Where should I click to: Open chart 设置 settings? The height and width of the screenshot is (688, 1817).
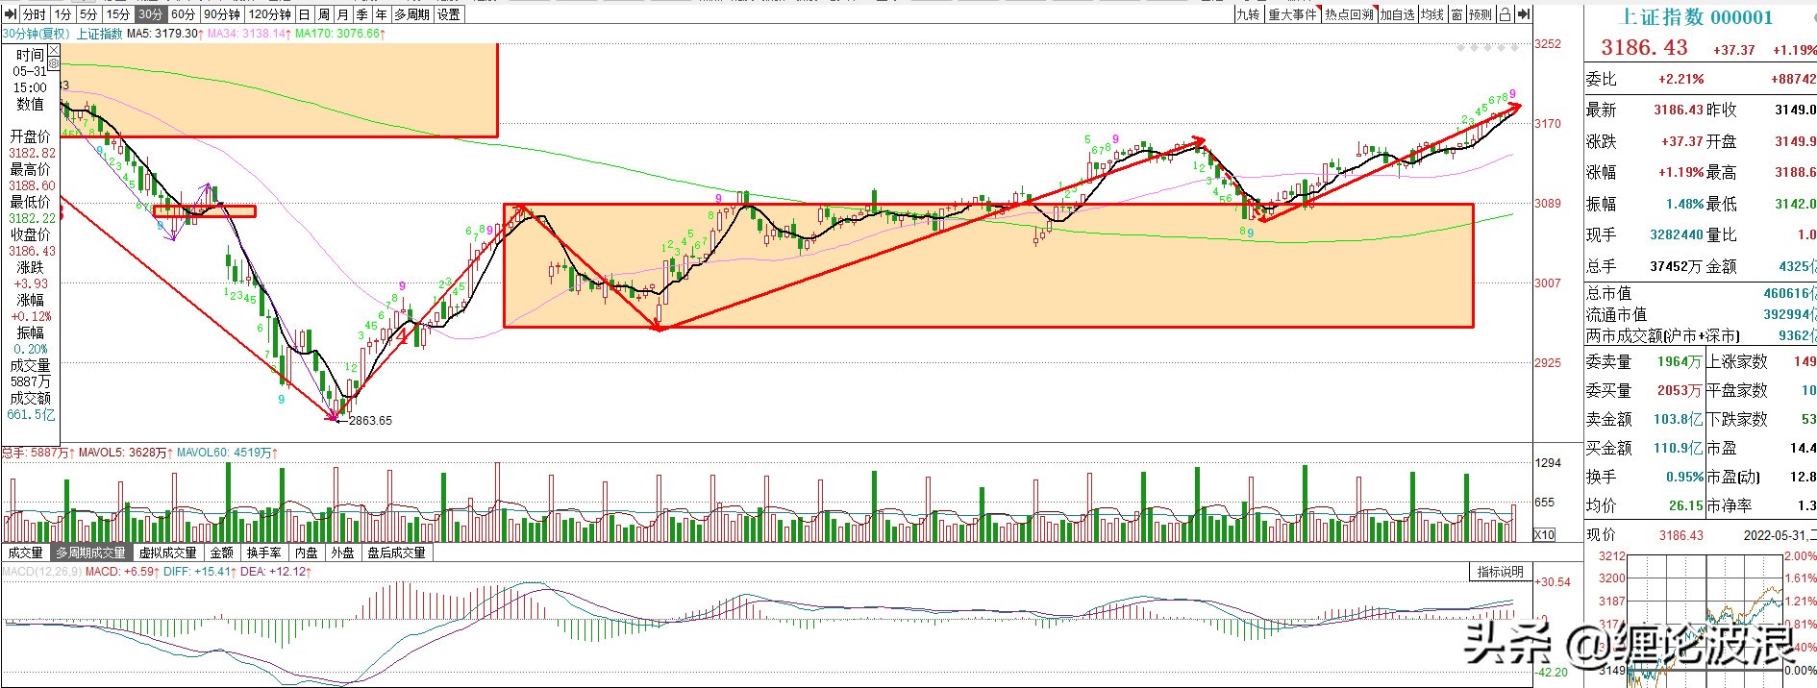(449, 14)
